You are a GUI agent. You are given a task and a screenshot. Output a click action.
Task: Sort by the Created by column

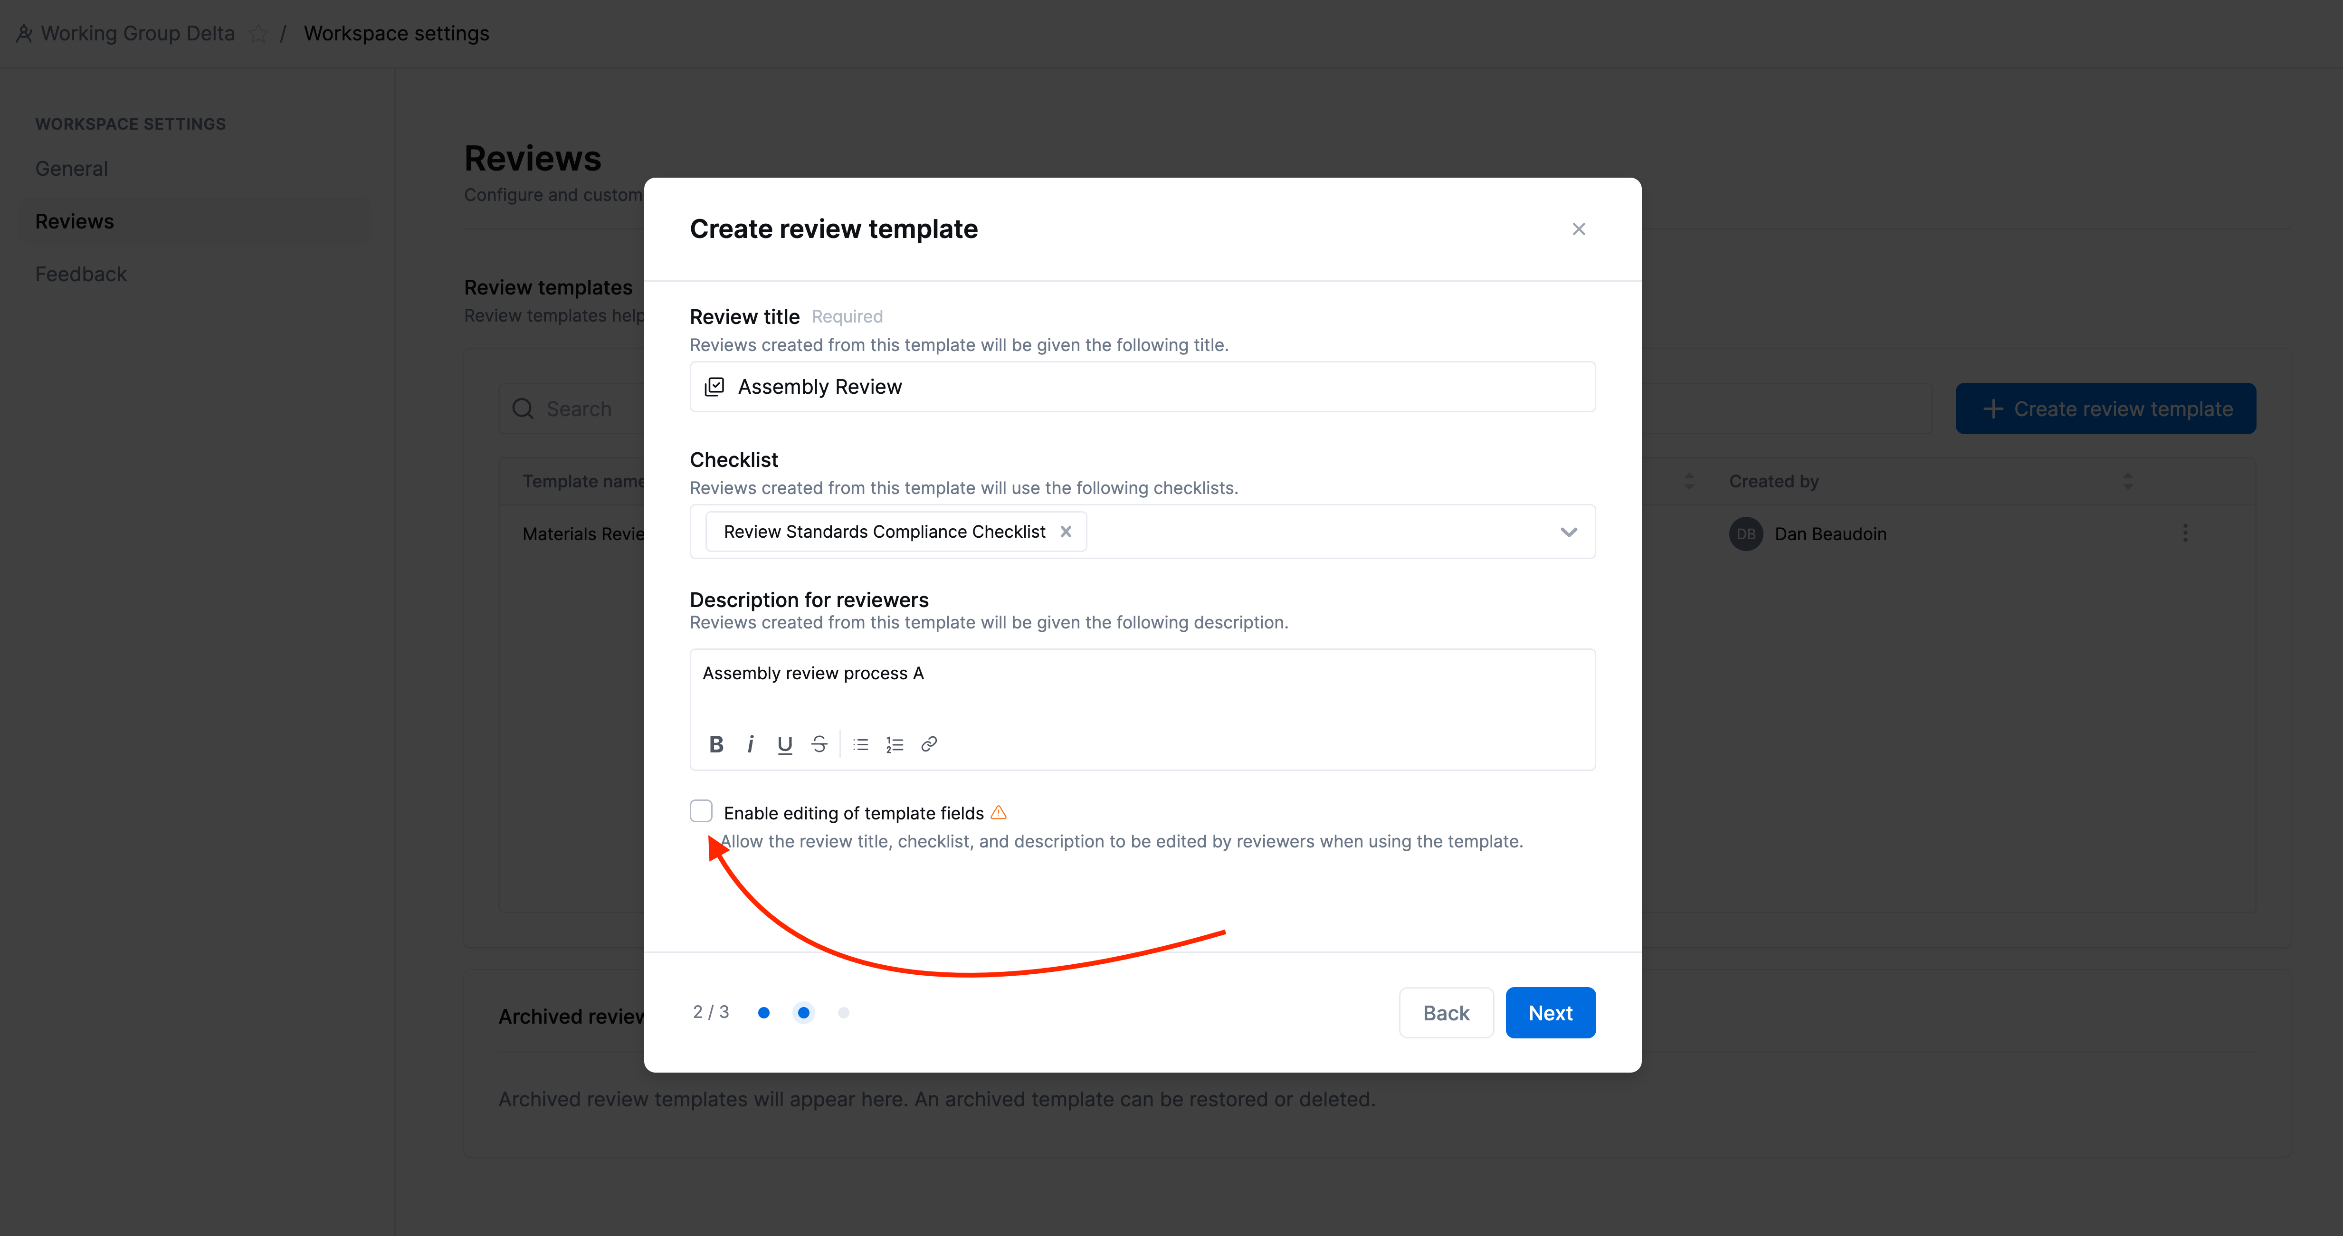(2127, 481)
